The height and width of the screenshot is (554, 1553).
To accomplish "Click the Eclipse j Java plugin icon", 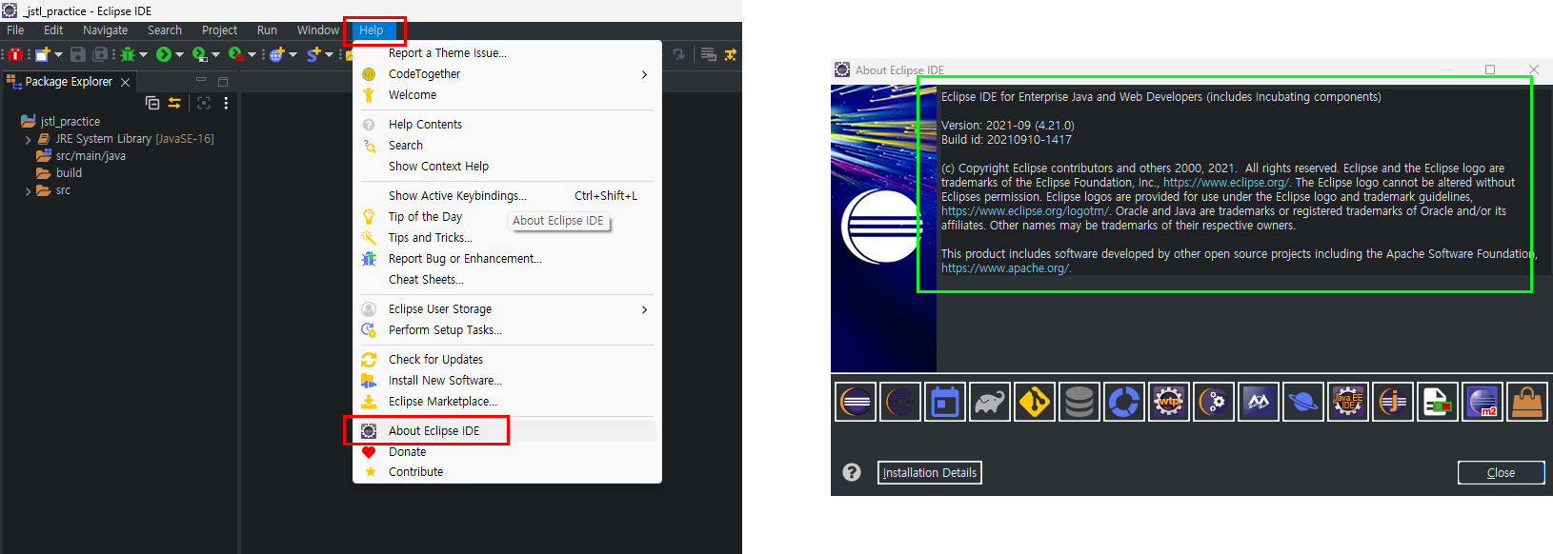I will pos(1392,402).
